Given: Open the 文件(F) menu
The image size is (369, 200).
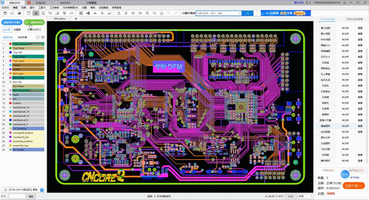Looking at the screenshot, I should coord(5,7).
